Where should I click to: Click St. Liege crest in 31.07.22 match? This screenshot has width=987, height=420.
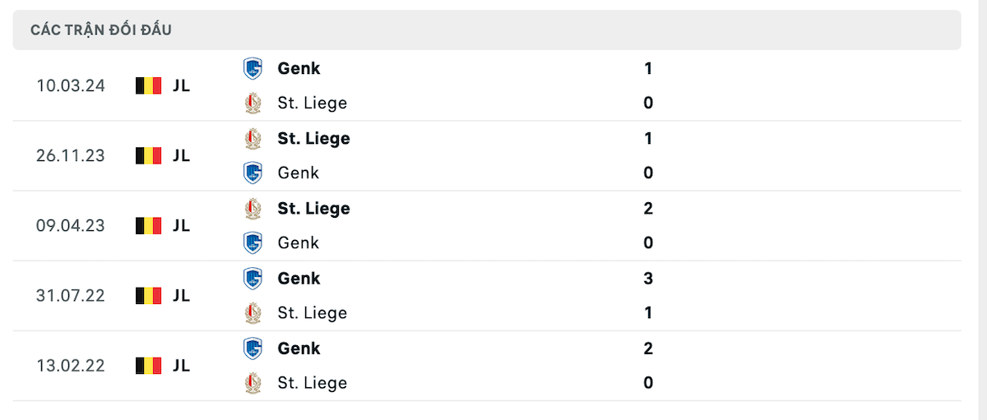point(253,312)
